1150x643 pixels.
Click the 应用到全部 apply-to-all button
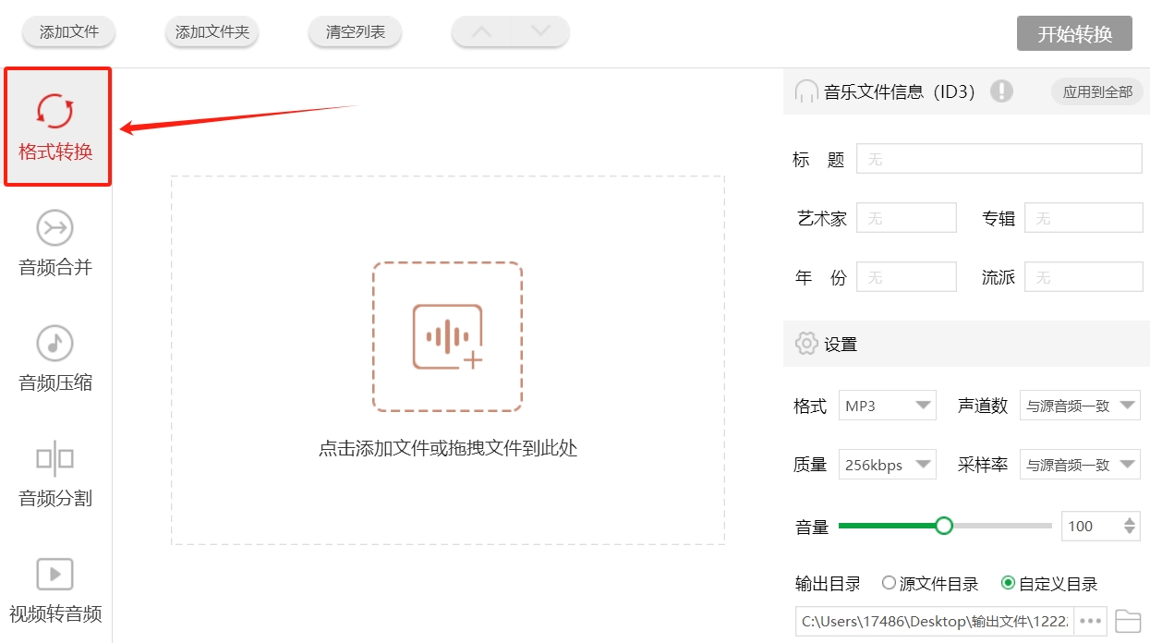(1096, 91)
